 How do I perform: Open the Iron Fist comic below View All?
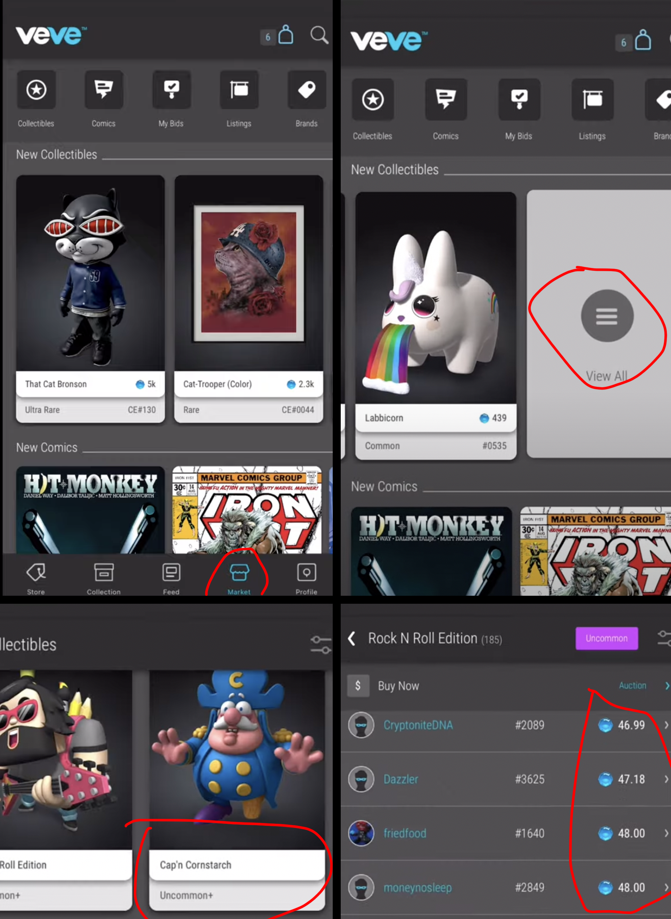(x=596, y=551)
